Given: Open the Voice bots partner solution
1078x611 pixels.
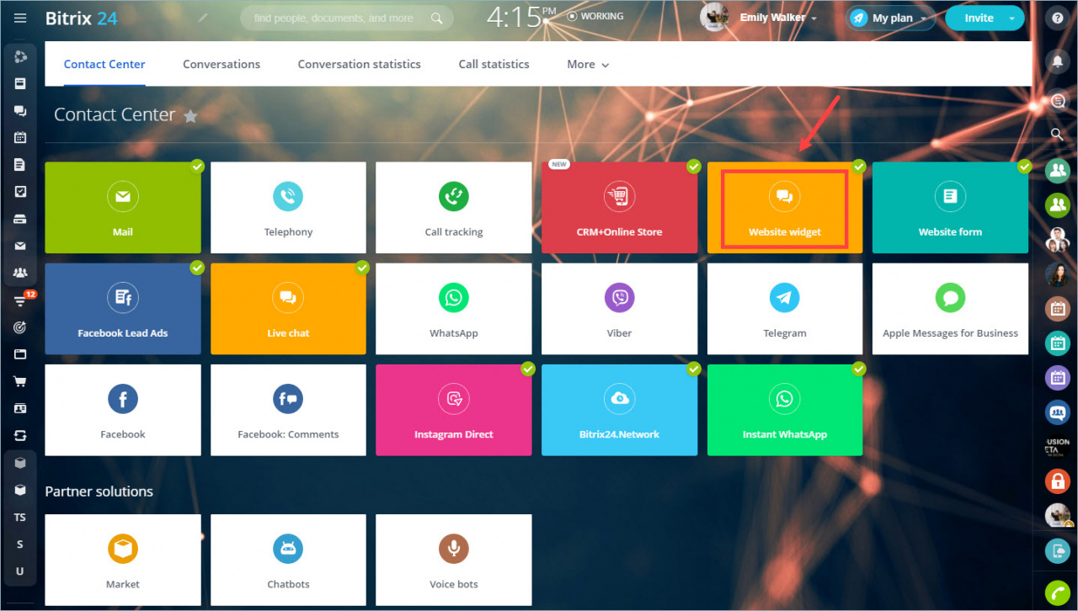Looking at the screenshot, I should pos(454,560).
